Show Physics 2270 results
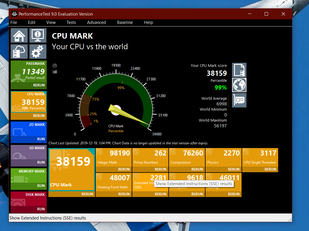The height and width of the screenshot is (231, 309). [x=223, y=157]
